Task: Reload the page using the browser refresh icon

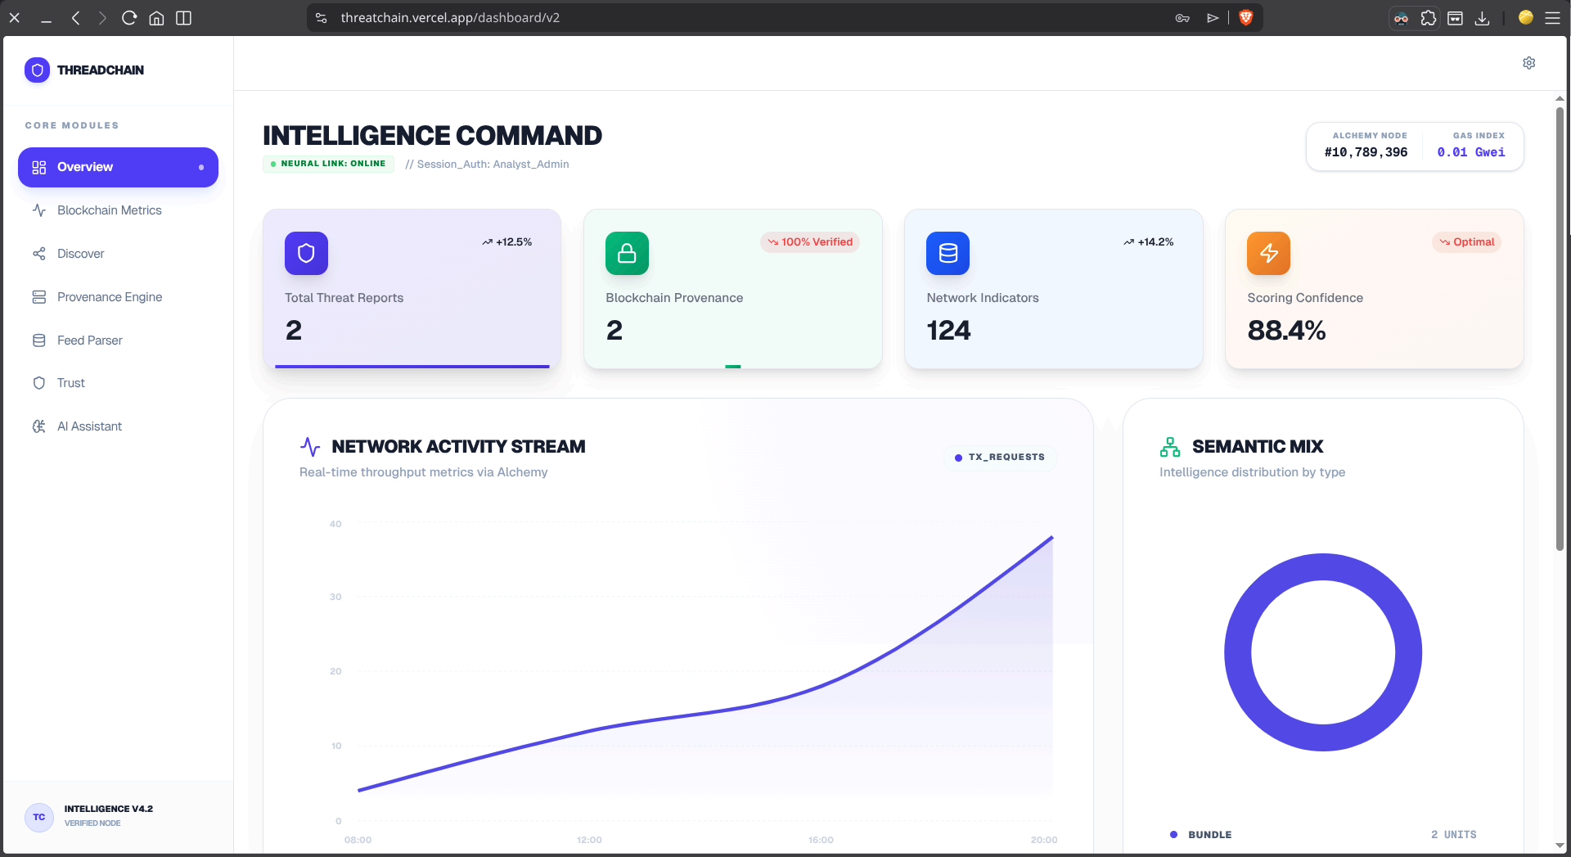Action: (129, 18)
